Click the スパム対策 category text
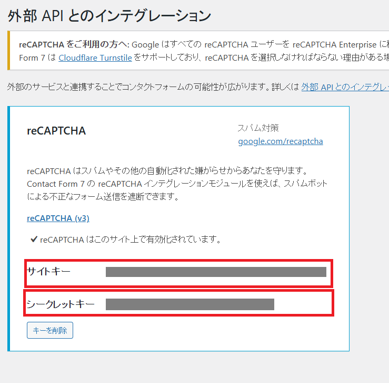389x383 pixels. (258, 128)
